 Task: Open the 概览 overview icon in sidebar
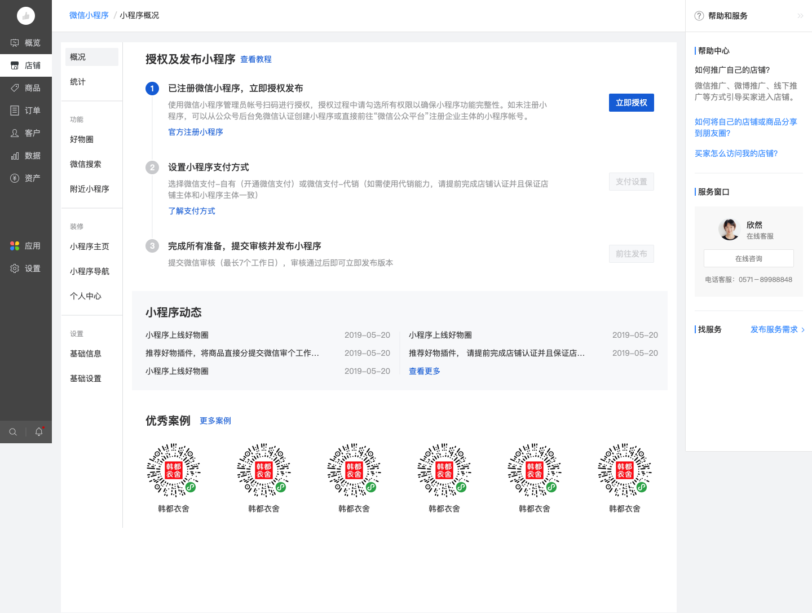15,43
